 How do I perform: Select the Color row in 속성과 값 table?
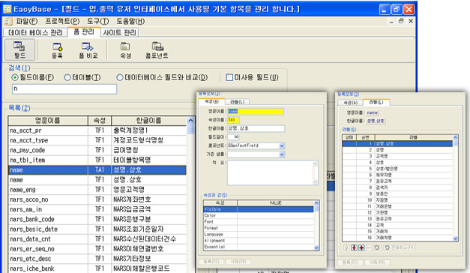click(x=259, y=216)
